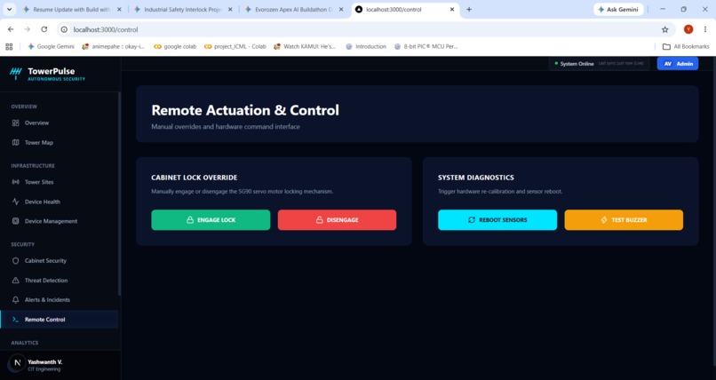Open Tower Map in sidebar

(60, 142)
